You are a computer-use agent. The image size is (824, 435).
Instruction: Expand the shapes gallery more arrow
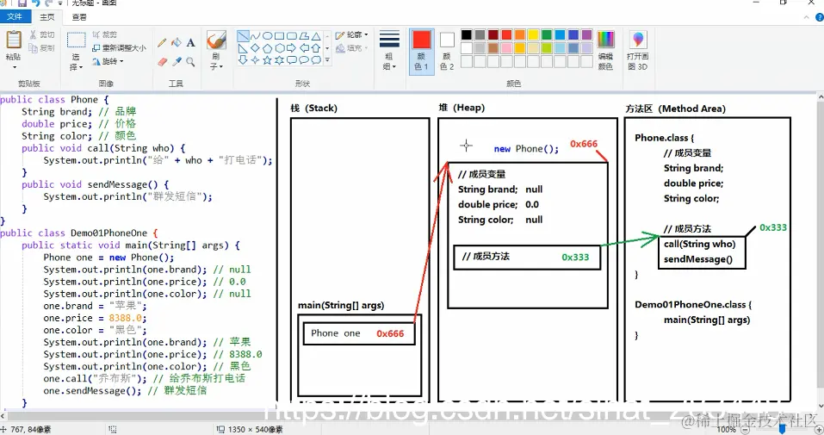[327, 60]
